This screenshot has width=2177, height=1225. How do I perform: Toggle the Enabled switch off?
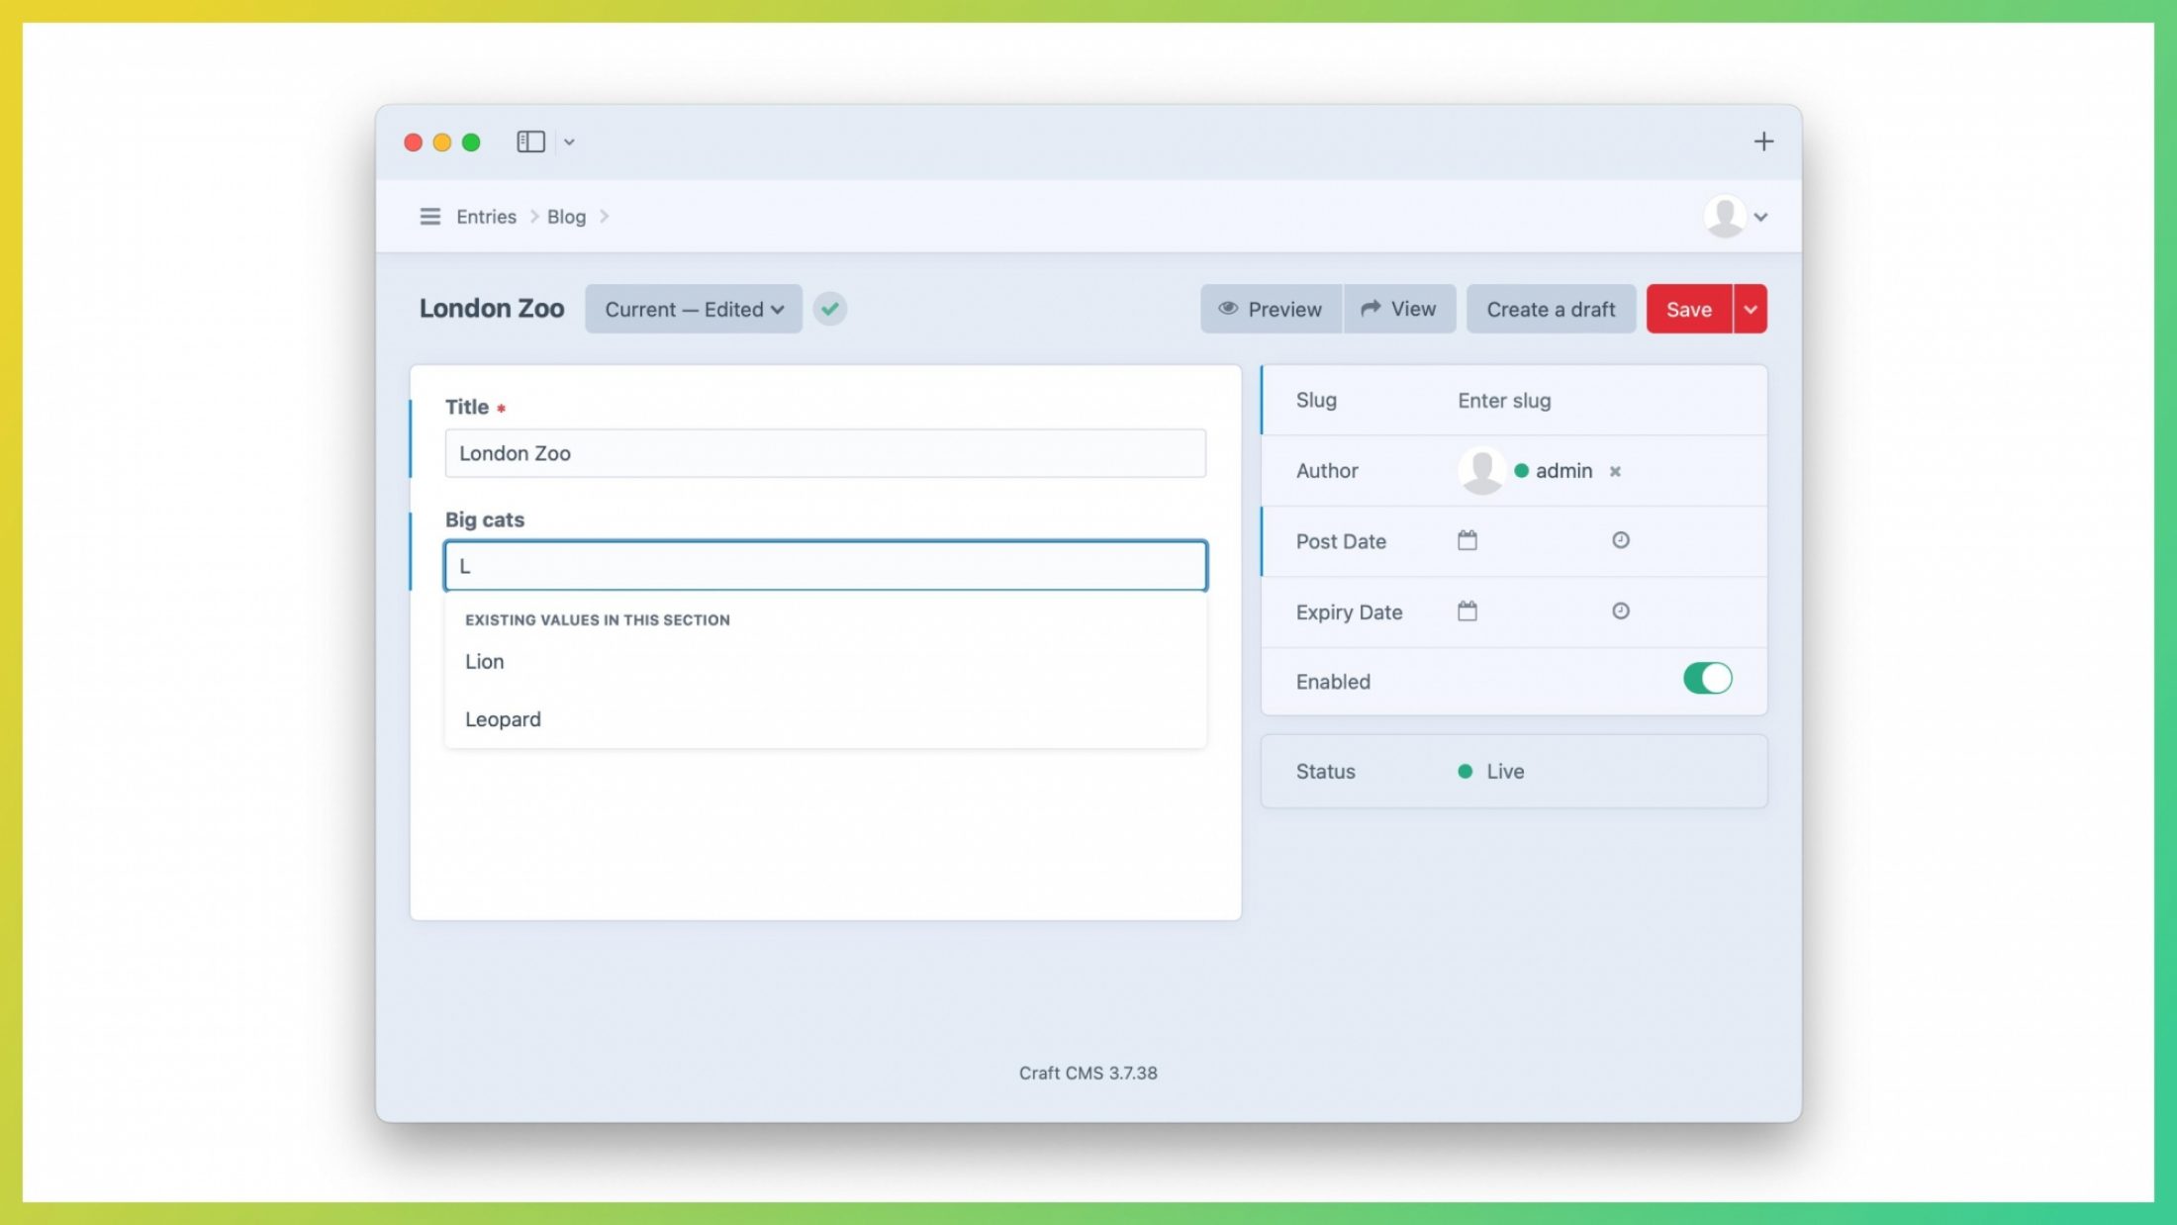click(1708, 679)
